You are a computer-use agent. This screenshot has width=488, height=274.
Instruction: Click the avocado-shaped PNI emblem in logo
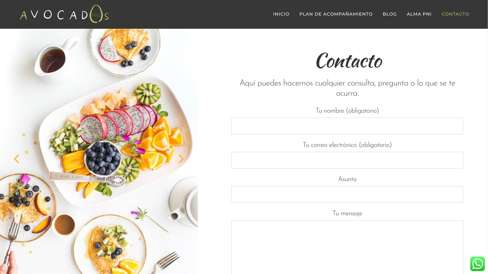tap(96, 14)
